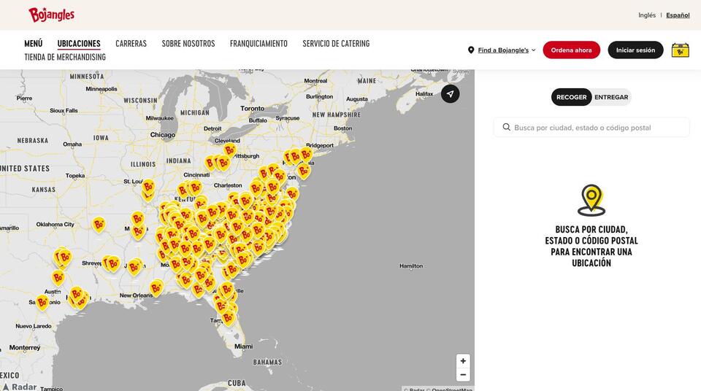The height and width of the screenshot is (391, 701).
Task: Select the Bo pin near Oklahoma City
Action: pyautogui.click(x=99, y=225)
